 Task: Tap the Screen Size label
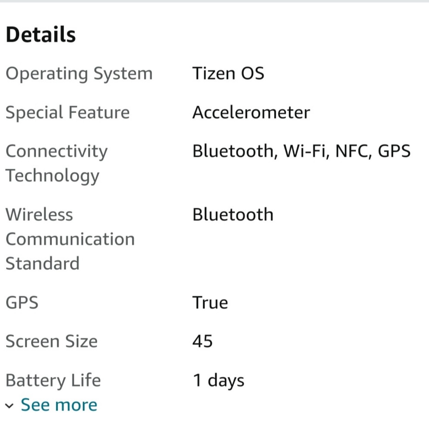click(x=52, y=341)
